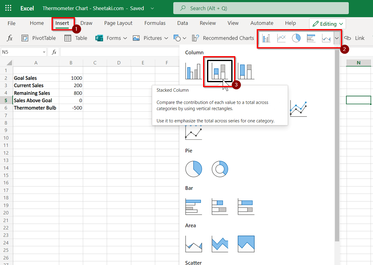This screenshot has width=373, height=265.
Task: Switch to the Formulas ribbon tab
Action: point(155,23)
